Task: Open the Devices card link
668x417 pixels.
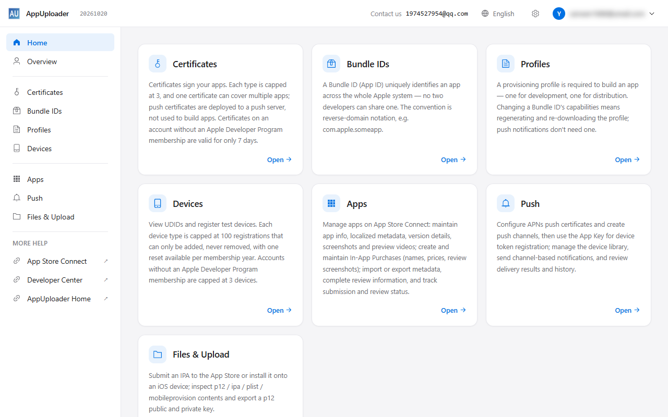Action: 279,311
